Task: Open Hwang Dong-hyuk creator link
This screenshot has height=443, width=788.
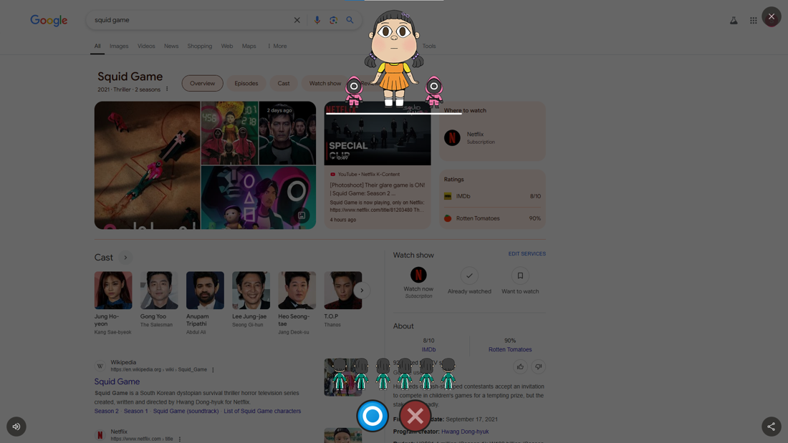Action: pos(465,432)
